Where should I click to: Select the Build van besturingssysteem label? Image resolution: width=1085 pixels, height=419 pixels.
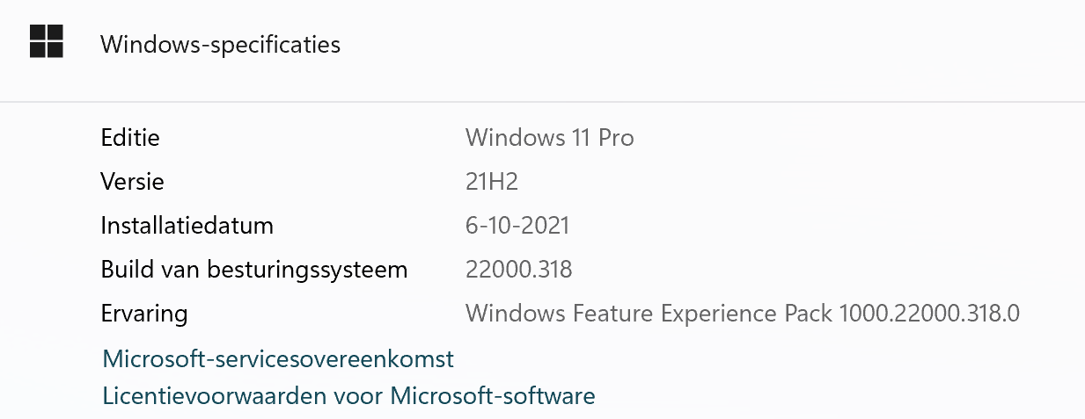tap(254, 270)
